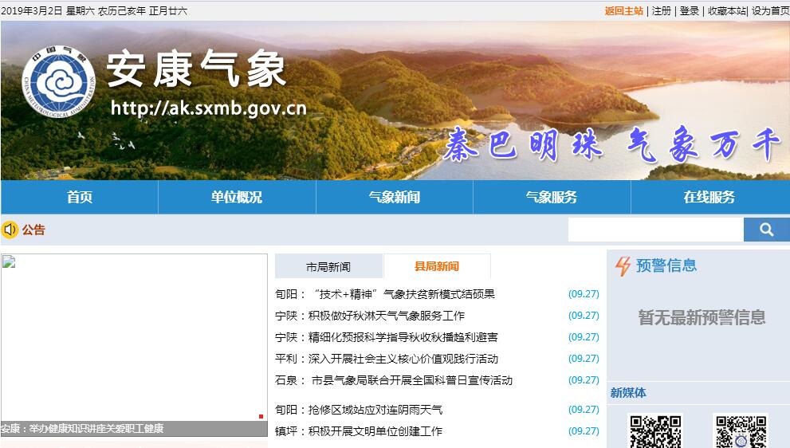
Task: Open the 气象新闻 navigation menu
Action: (394, 197)
